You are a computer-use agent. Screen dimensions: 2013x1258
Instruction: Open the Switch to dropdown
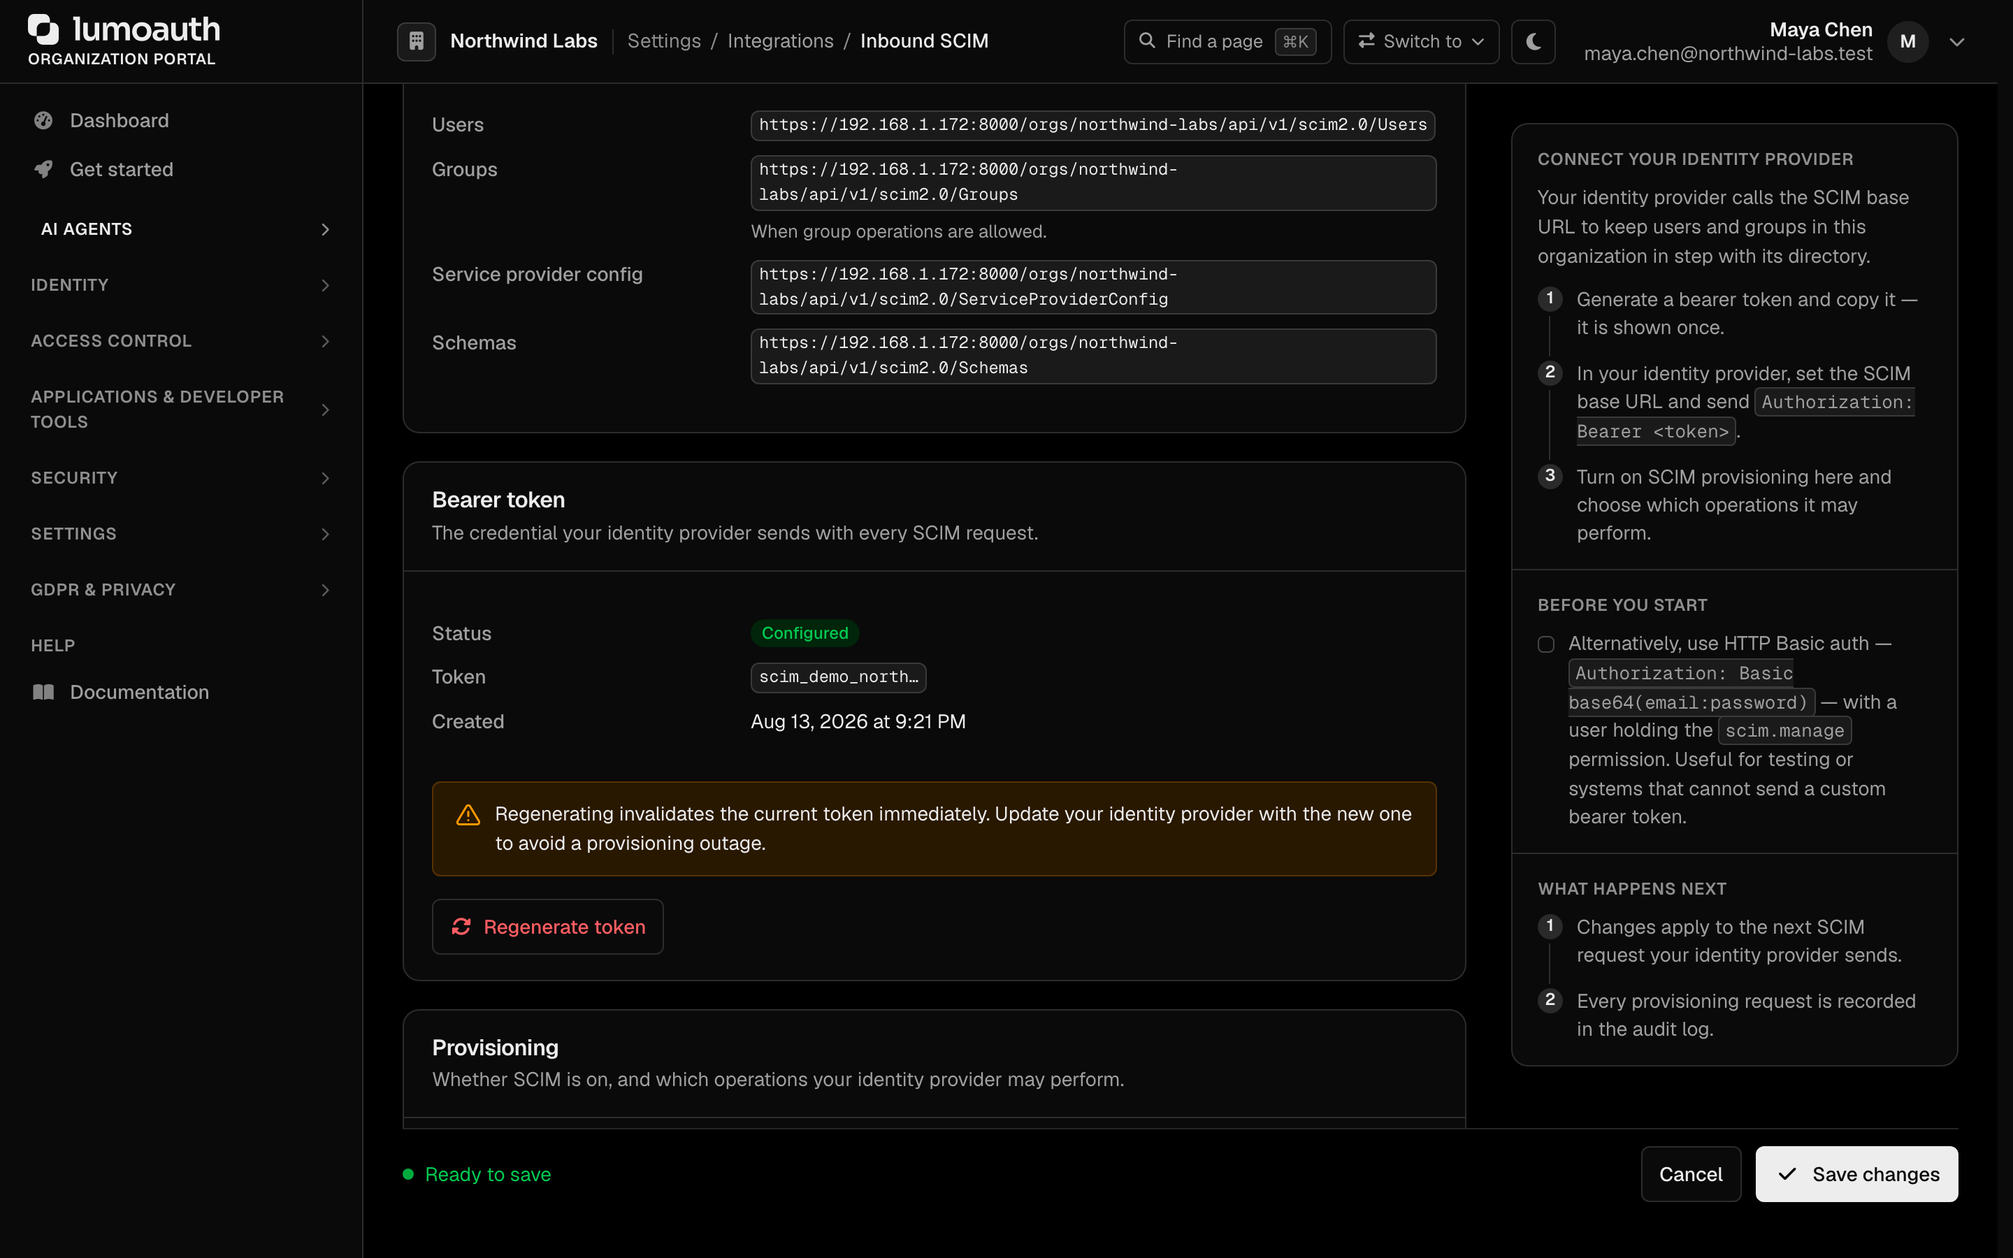[1422, 41]
